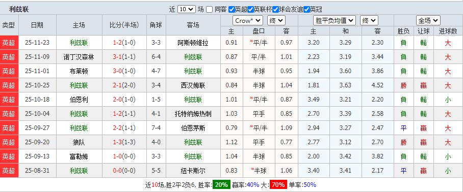Click 利兹联 home name in 25-10-04 row
The height and width of the screenshot is (192, 463).
[x=79, y=114]
